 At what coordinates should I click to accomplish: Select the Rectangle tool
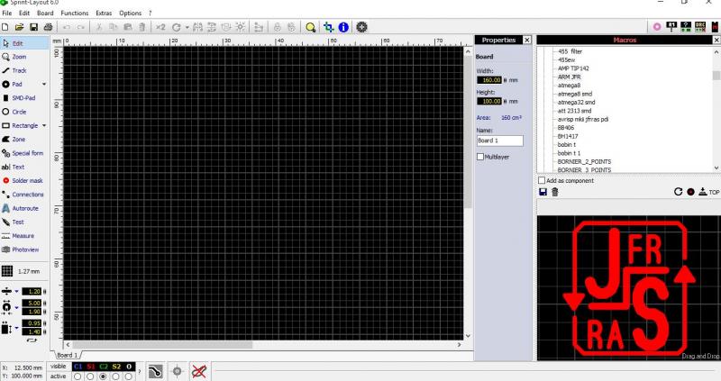pyautogui.click(x=20, y=125)
